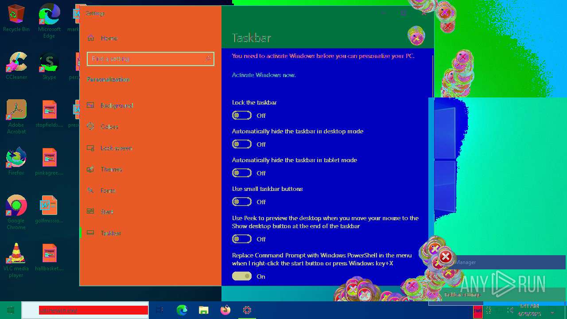Enable Use small taskbar buttons
The image size is (567, 319).
[x=242, y=202]
